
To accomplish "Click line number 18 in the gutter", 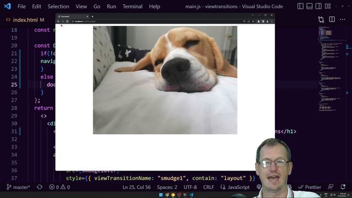I will 14,30.
